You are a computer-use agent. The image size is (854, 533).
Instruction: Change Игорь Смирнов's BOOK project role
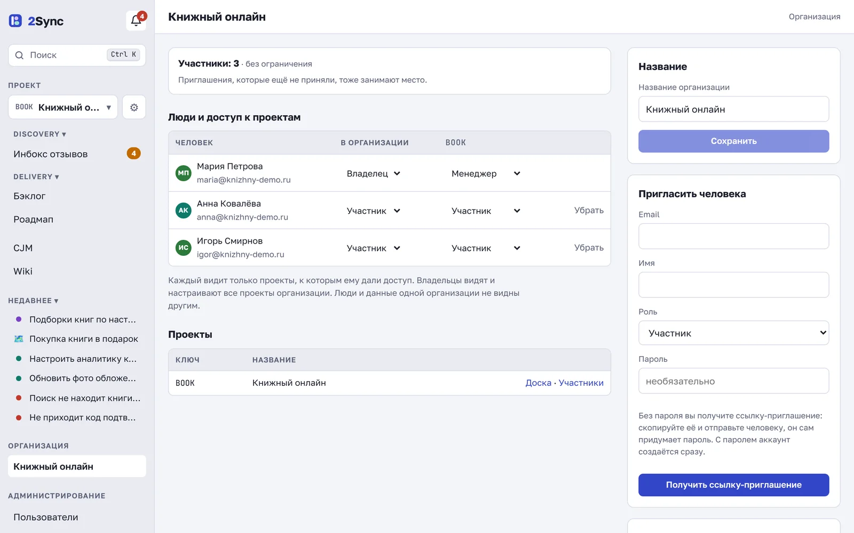(486, 248)
